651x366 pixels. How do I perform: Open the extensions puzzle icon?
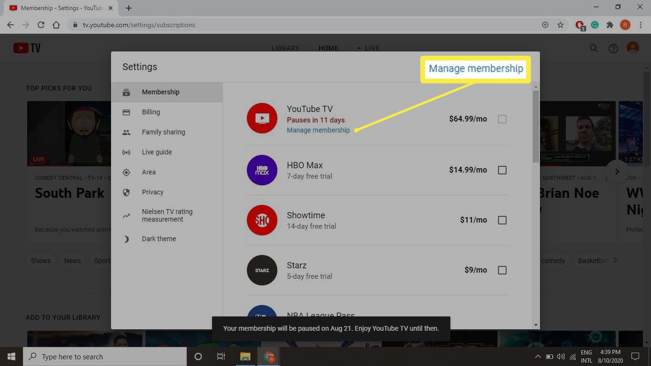[x=610, y=25]
